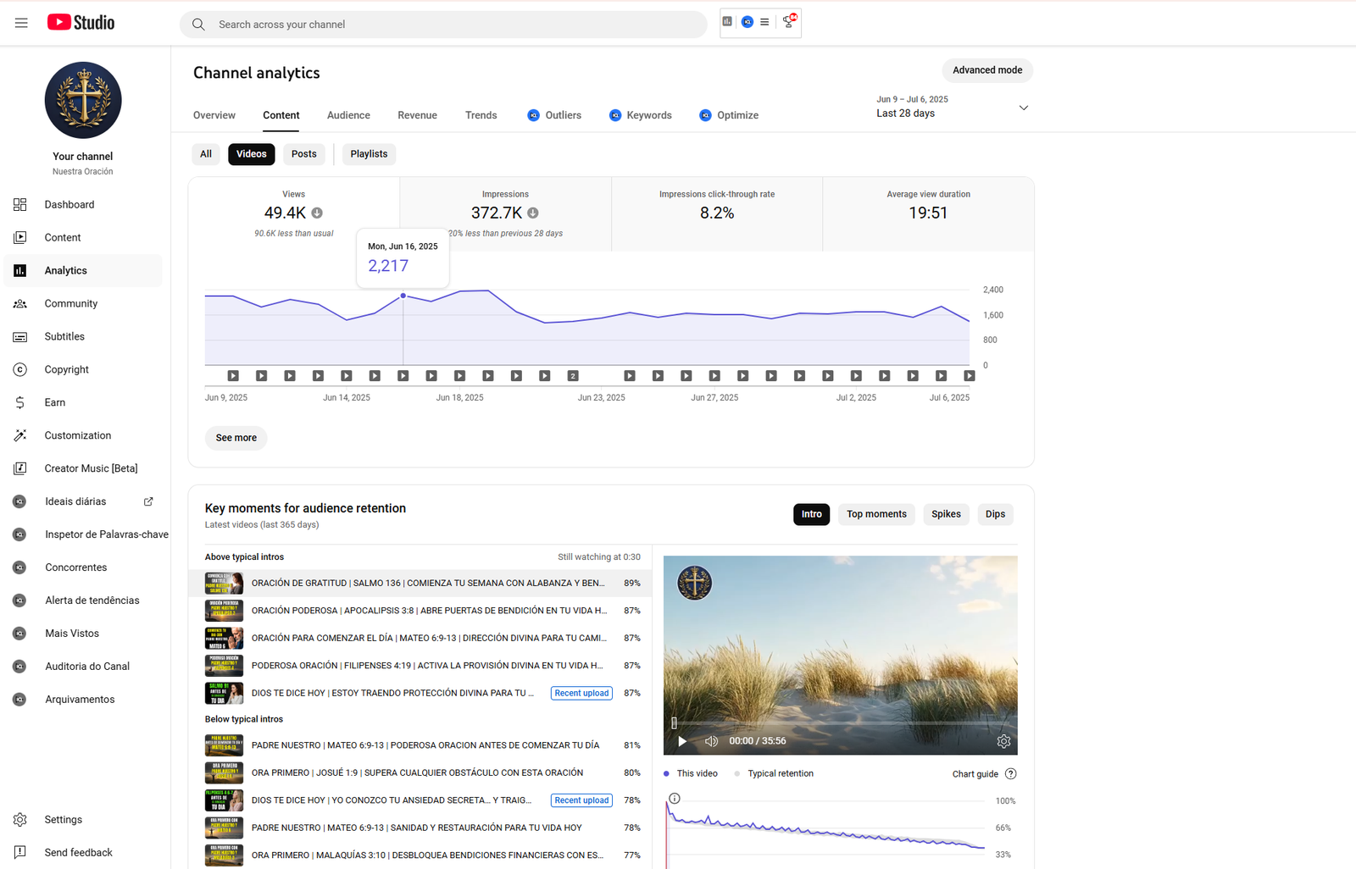Viewport: 1356px width, 869px height.
Task: Click the down-arrow indicator next to 372.7K impressions
Action: [533, 213]
